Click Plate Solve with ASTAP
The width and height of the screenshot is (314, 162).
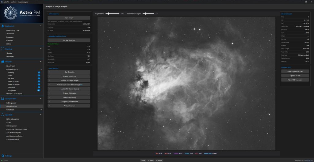[295, 71]
